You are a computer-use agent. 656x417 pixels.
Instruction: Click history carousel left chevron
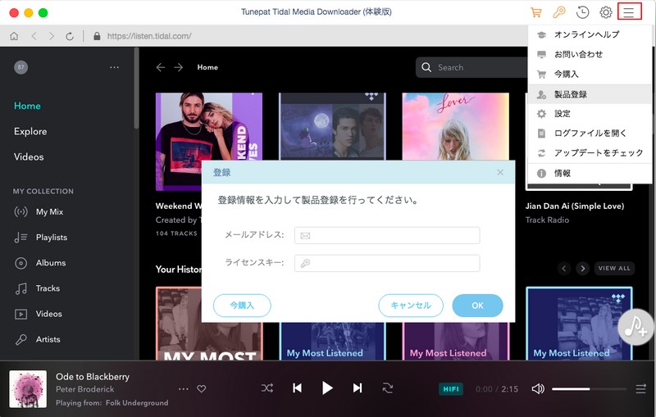pyautogui.click(x=564, y=268)
